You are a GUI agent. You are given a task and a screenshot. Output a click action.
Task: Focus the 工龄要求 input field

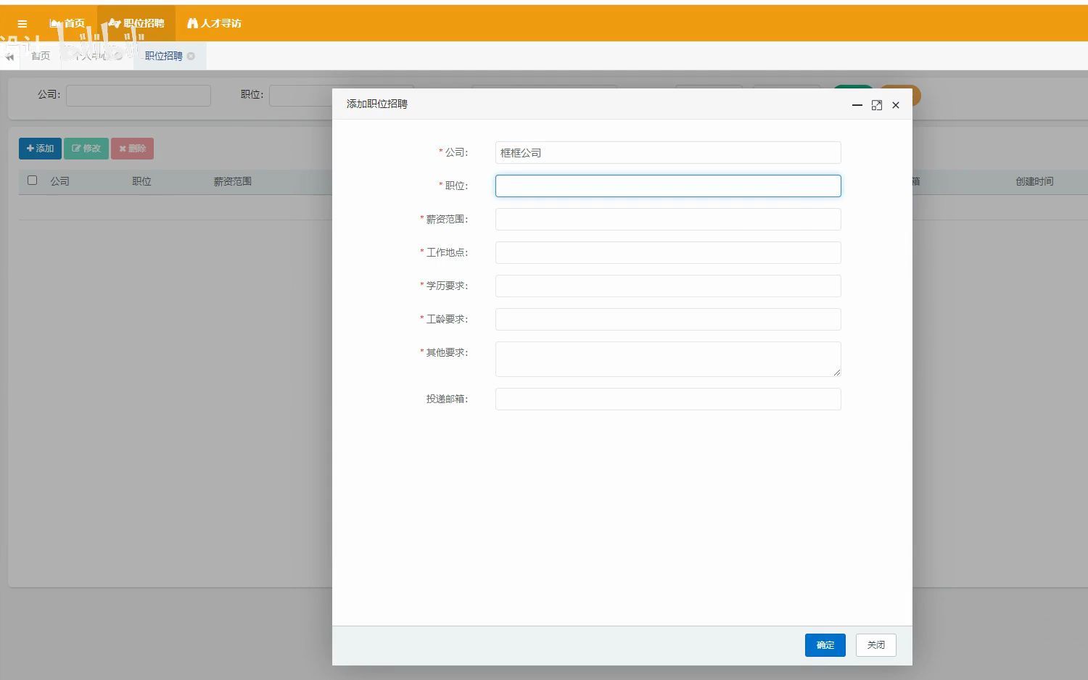[668, 319]
